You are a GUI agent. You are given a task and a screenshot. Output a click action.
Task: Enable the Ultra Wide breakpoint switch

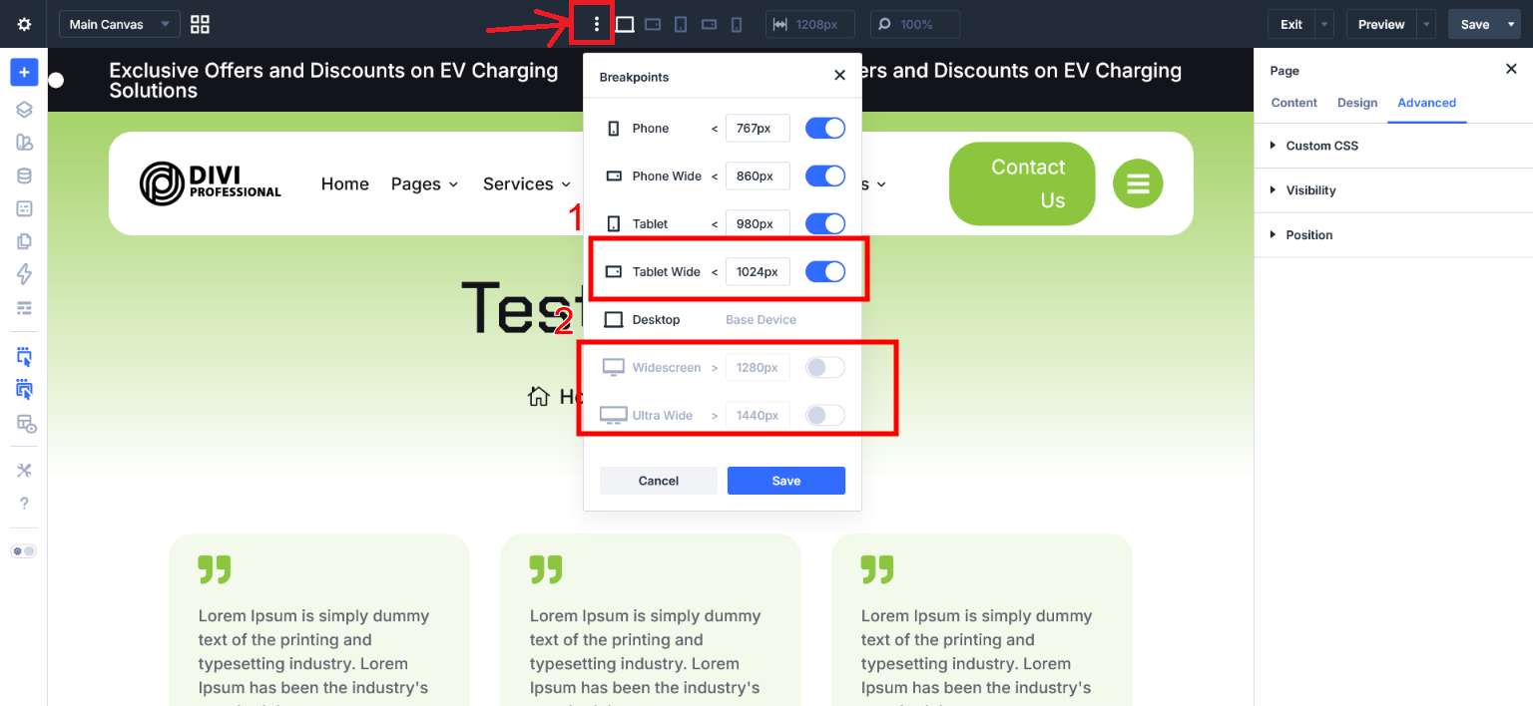[x=825, y=415]
